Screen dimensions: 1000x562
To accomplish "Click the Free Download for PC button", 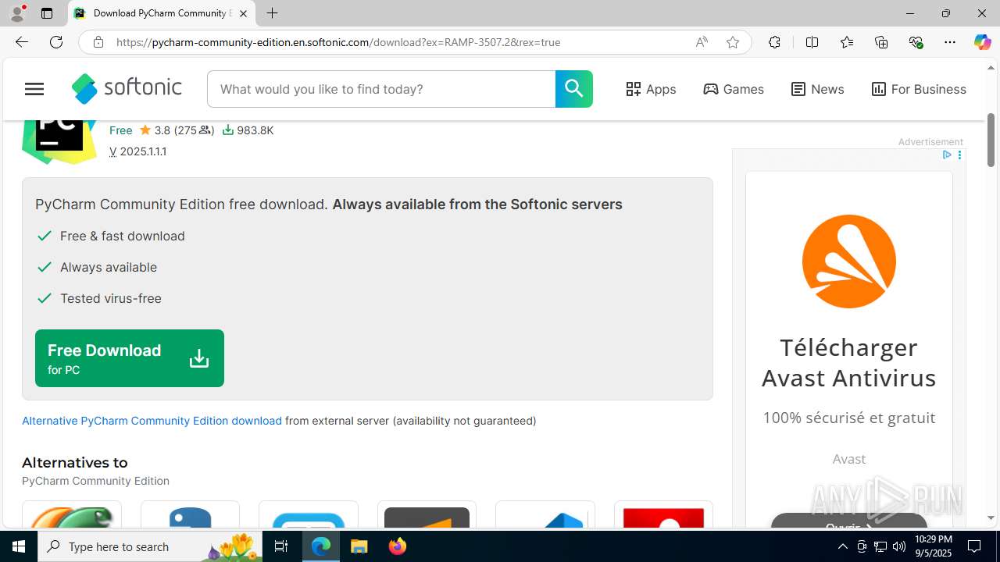I will pyautogui.click(x=130, y=358).
